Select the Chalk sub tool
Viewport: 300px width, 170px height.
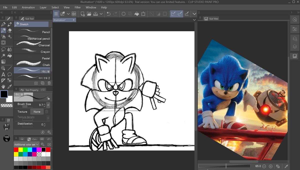[x=32, y=63]
